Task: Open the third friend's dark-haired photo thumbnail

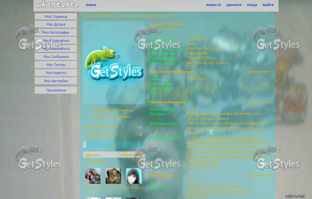Action: 133,176
